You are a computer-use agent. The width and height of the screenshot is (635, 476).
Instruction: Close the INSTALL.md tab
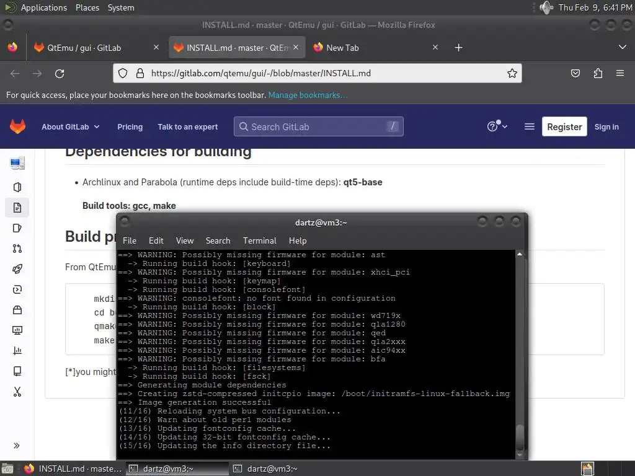pos(296,47)
